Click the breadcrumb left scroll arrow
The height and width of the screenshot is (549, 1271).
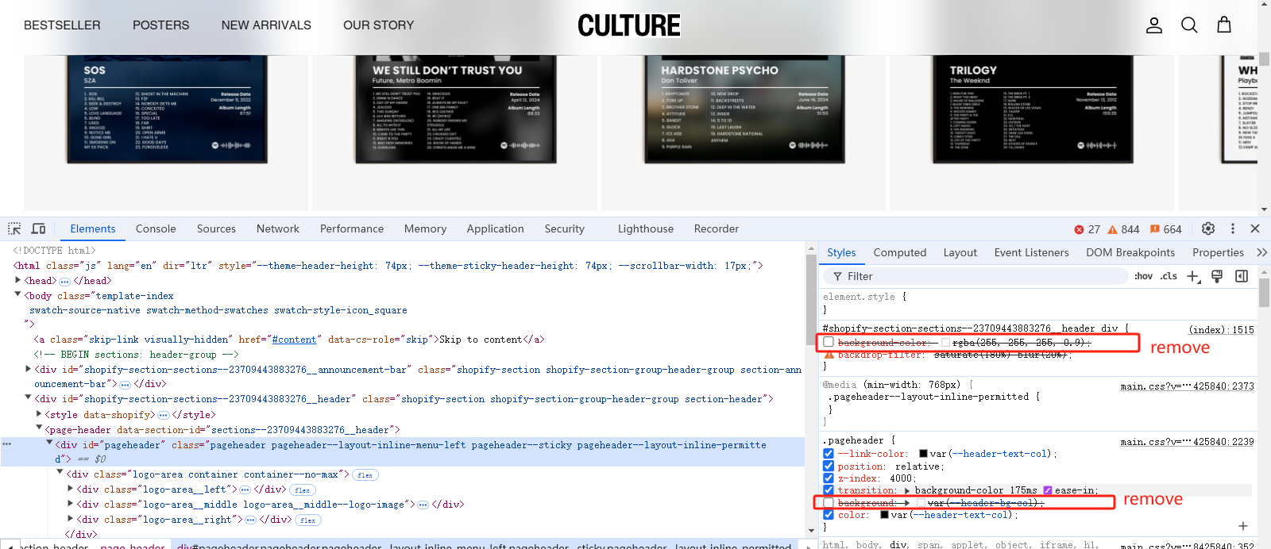pos(10,545)
